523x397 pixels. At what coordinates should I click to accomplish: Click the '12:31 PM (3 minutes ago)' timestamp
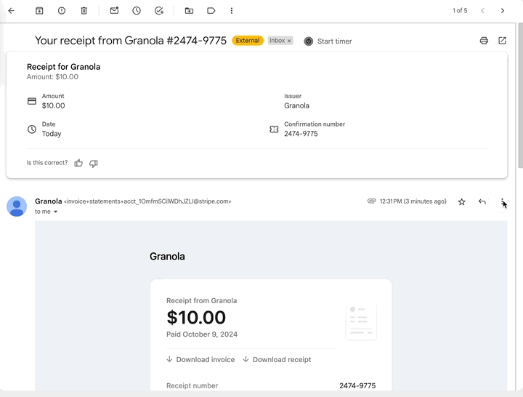pos(413,201)
